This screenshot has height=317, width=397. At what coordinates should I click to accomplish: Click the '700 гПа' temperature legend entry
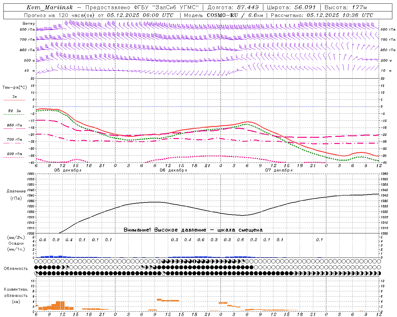click(x=15, y=140)
